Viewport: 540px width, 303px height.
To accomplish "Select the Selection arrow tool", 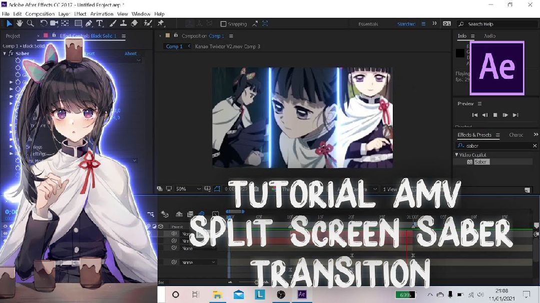I will pyautogui.click(x=9, y=23).
